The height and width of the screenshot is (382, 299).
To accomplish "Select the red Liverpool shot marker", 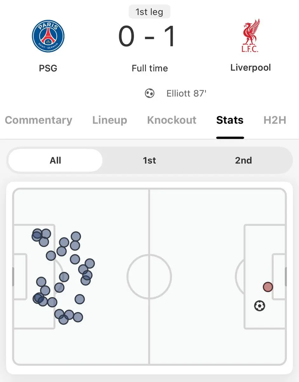I will tap(268, 287).
